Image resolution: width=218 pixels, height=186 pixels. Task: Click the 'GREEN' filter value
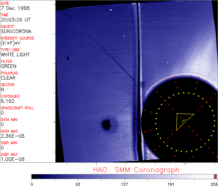[8, 66]
